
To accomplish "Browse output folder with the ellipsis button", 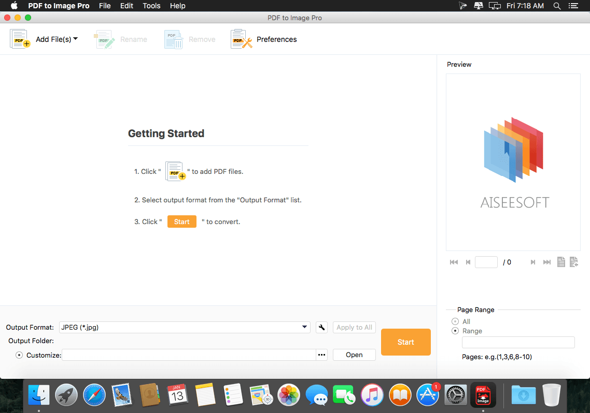I will point(322,355).
